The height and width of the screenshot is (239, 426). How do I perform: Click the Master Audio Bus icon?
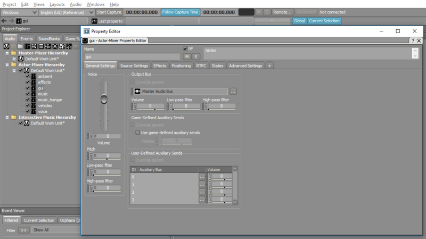click(137, 91)
